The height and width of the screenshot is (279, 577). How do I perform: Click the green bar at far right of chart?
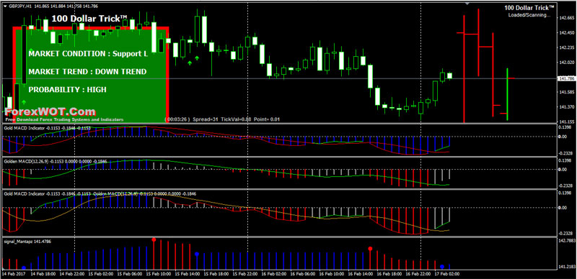pos(507,94)
